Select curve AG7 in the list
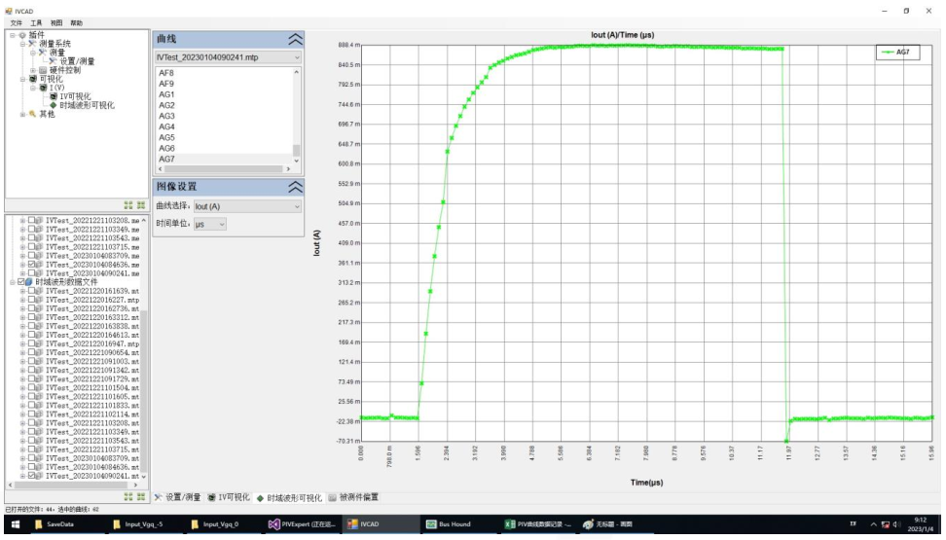The image size is (946, 540). (x=167, y=159)
